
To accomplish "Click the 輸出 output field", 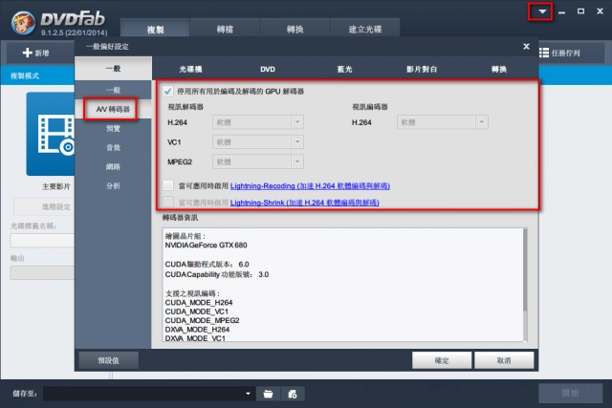I will click(x=42, y=272).
